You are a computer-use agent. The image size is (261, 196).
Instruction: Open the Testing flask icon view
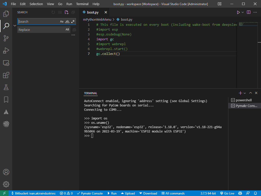[6, 87]
